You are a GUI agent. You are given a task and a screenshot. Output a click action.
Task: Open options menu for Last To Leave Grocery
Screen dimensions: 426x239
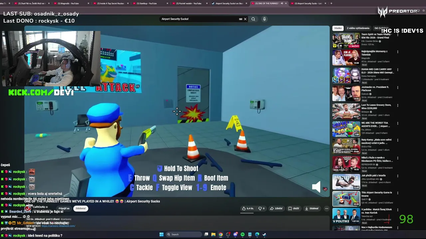click(x=397, y=105)
